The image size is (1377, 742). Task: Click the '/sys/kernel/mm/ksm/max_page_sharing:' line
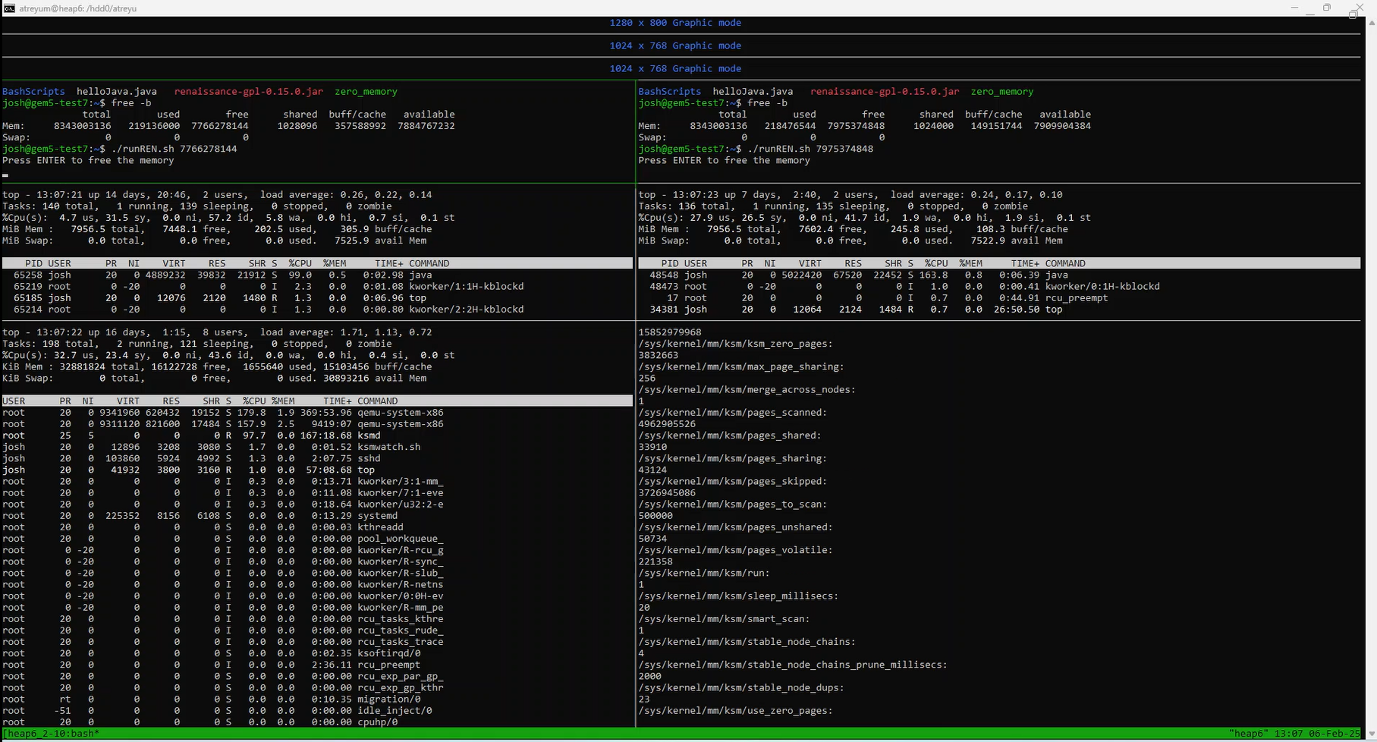(x=741, y=366)
